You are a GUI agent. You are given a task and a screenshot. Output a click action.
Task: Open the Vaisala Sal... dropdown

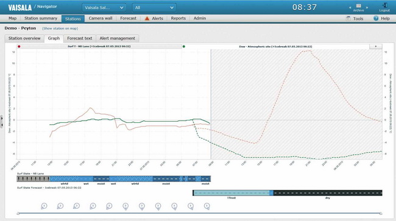[x=104, y=7]
